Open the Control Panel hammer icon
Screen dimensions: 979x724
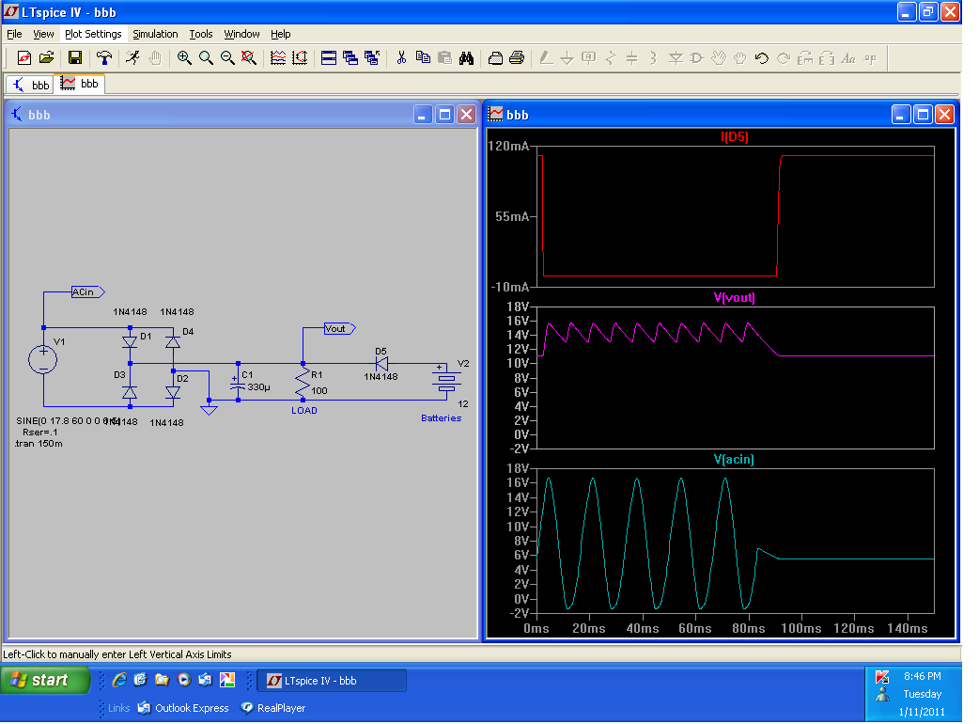104,58
